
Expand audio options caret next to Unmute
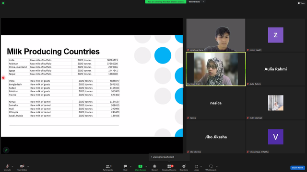tap(12, 166)
